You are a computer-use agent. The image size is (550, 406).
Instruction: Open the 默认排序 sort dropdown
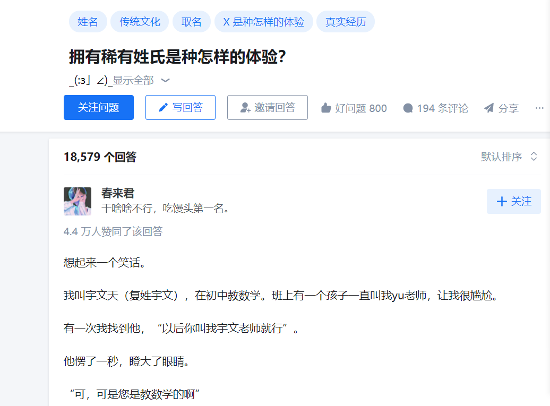[509, 157]
